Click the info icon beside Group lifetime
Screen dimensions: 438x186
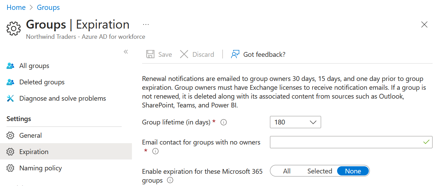click(224, 122)
